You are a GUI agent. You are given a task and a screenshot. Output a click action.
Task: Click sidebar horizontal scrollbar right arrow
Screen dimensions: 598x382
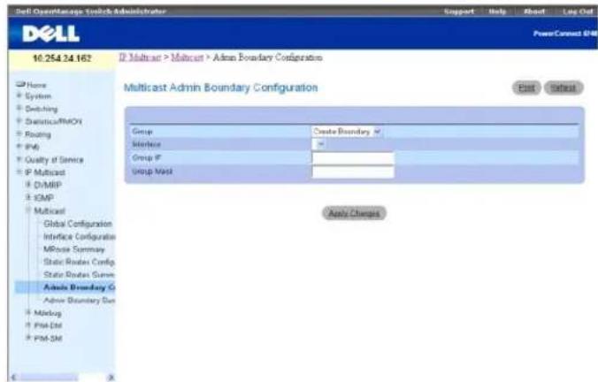(x=111, y=378)
